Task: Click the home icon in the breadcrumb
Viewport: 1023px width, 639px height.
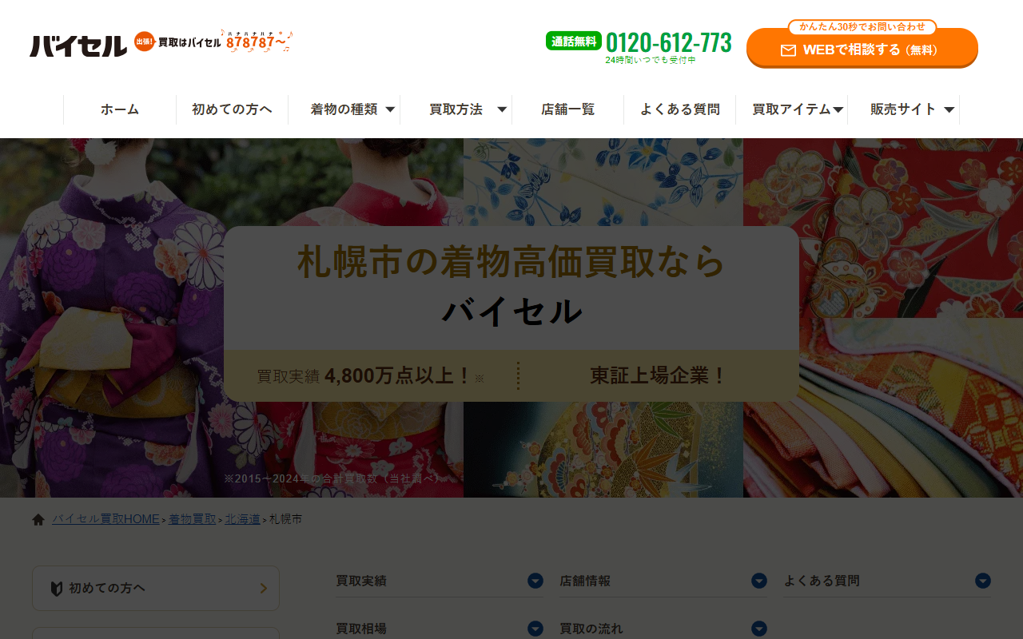Action: 38,520
